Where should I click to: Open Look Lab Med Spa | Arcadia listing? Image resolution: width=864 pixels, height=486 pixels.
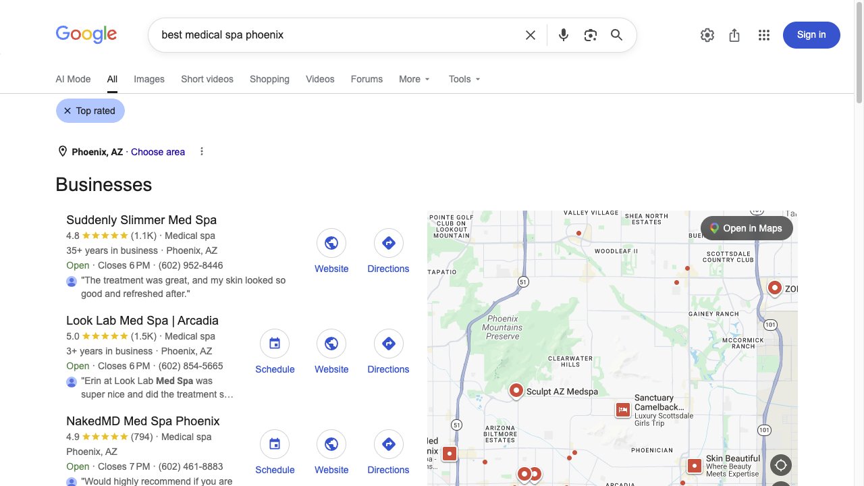pos(142,321)
